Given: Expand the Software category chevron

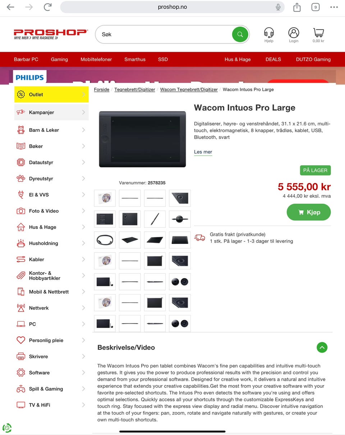Looking at the screenshot, I should point(83,372).
